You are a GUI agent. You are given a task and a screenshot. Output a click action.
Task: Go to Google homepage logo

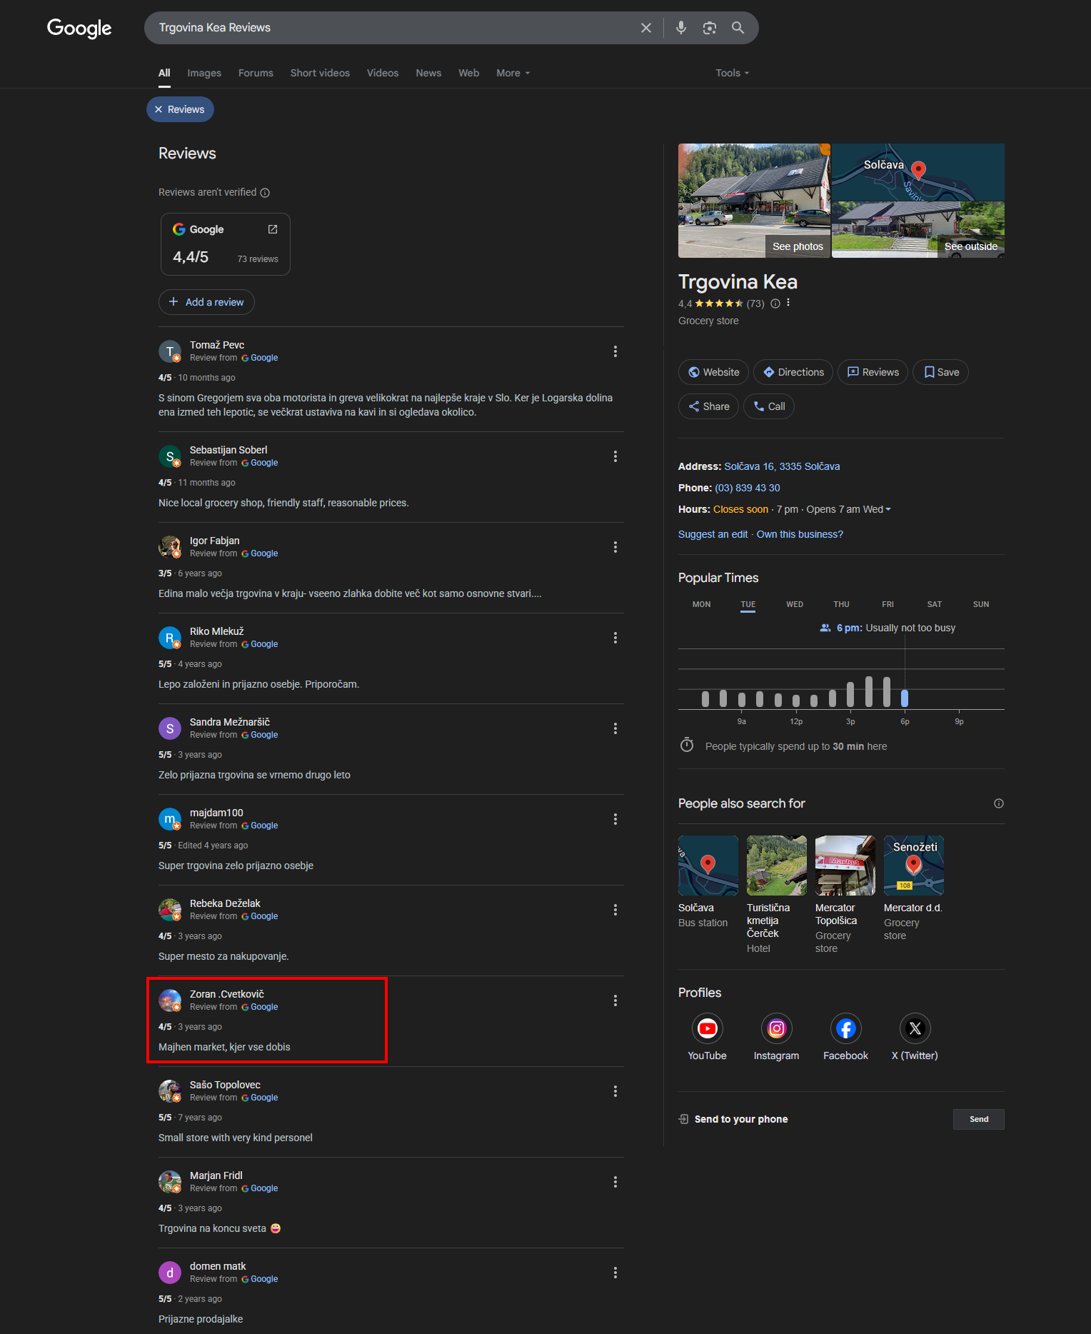[79, 29]
